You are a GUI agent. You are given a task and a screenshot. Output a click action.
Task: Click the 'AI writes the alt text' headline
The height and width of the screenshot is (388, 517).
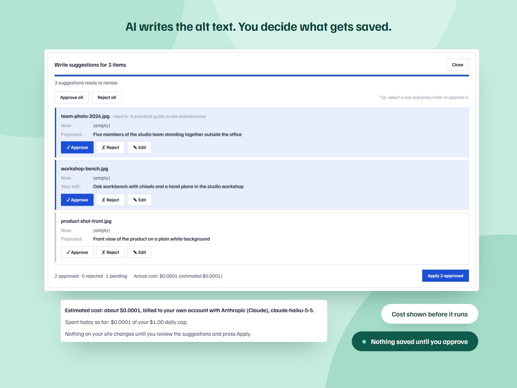tap(258, 27)
